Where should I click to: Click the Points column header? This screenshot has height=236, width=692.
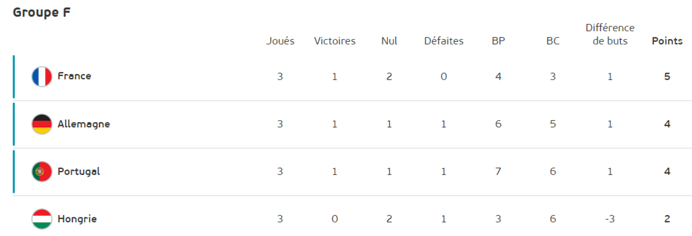(667, 41)
